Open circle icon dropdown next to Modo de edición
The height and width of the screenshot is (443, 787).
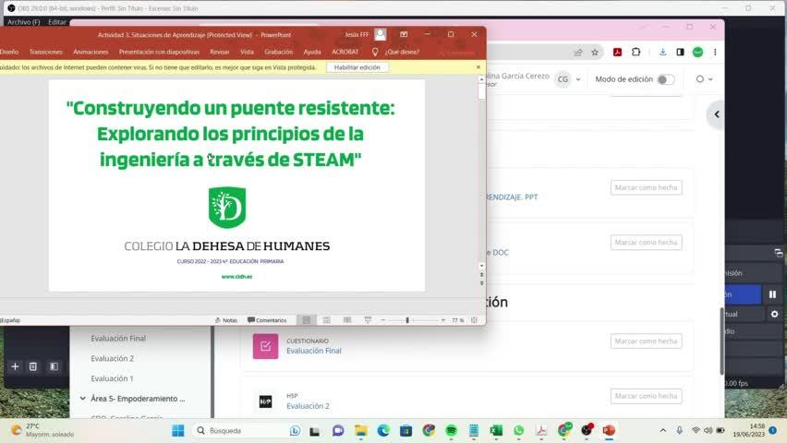pos(704,78)
